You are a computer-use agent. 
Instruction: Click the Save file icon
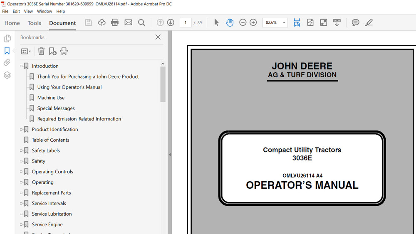coord(88,22)
